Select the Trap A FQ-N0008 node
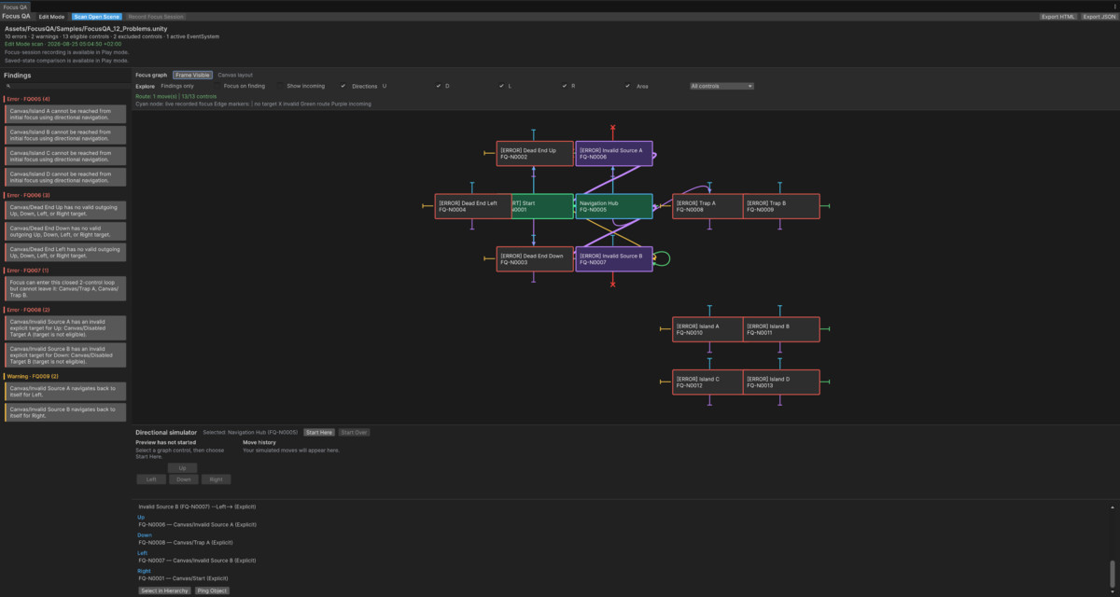This screenshot has height=597, width=1120. pyautogui.click(x=707, y=206)
